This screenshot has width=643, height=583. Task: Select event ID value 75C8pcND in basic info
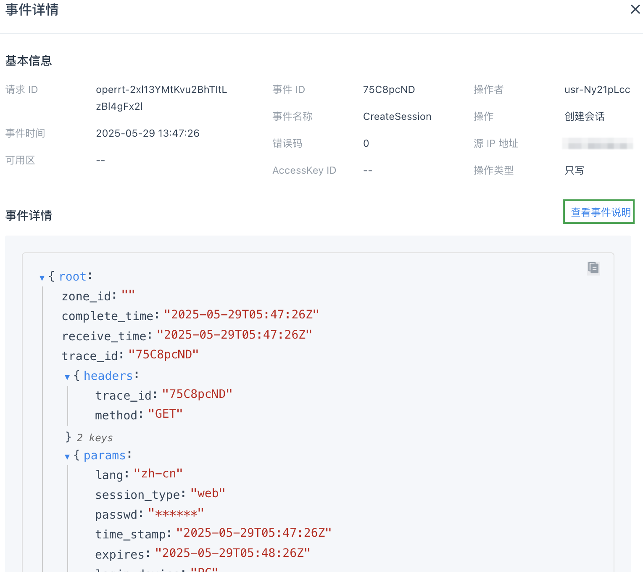389,90
